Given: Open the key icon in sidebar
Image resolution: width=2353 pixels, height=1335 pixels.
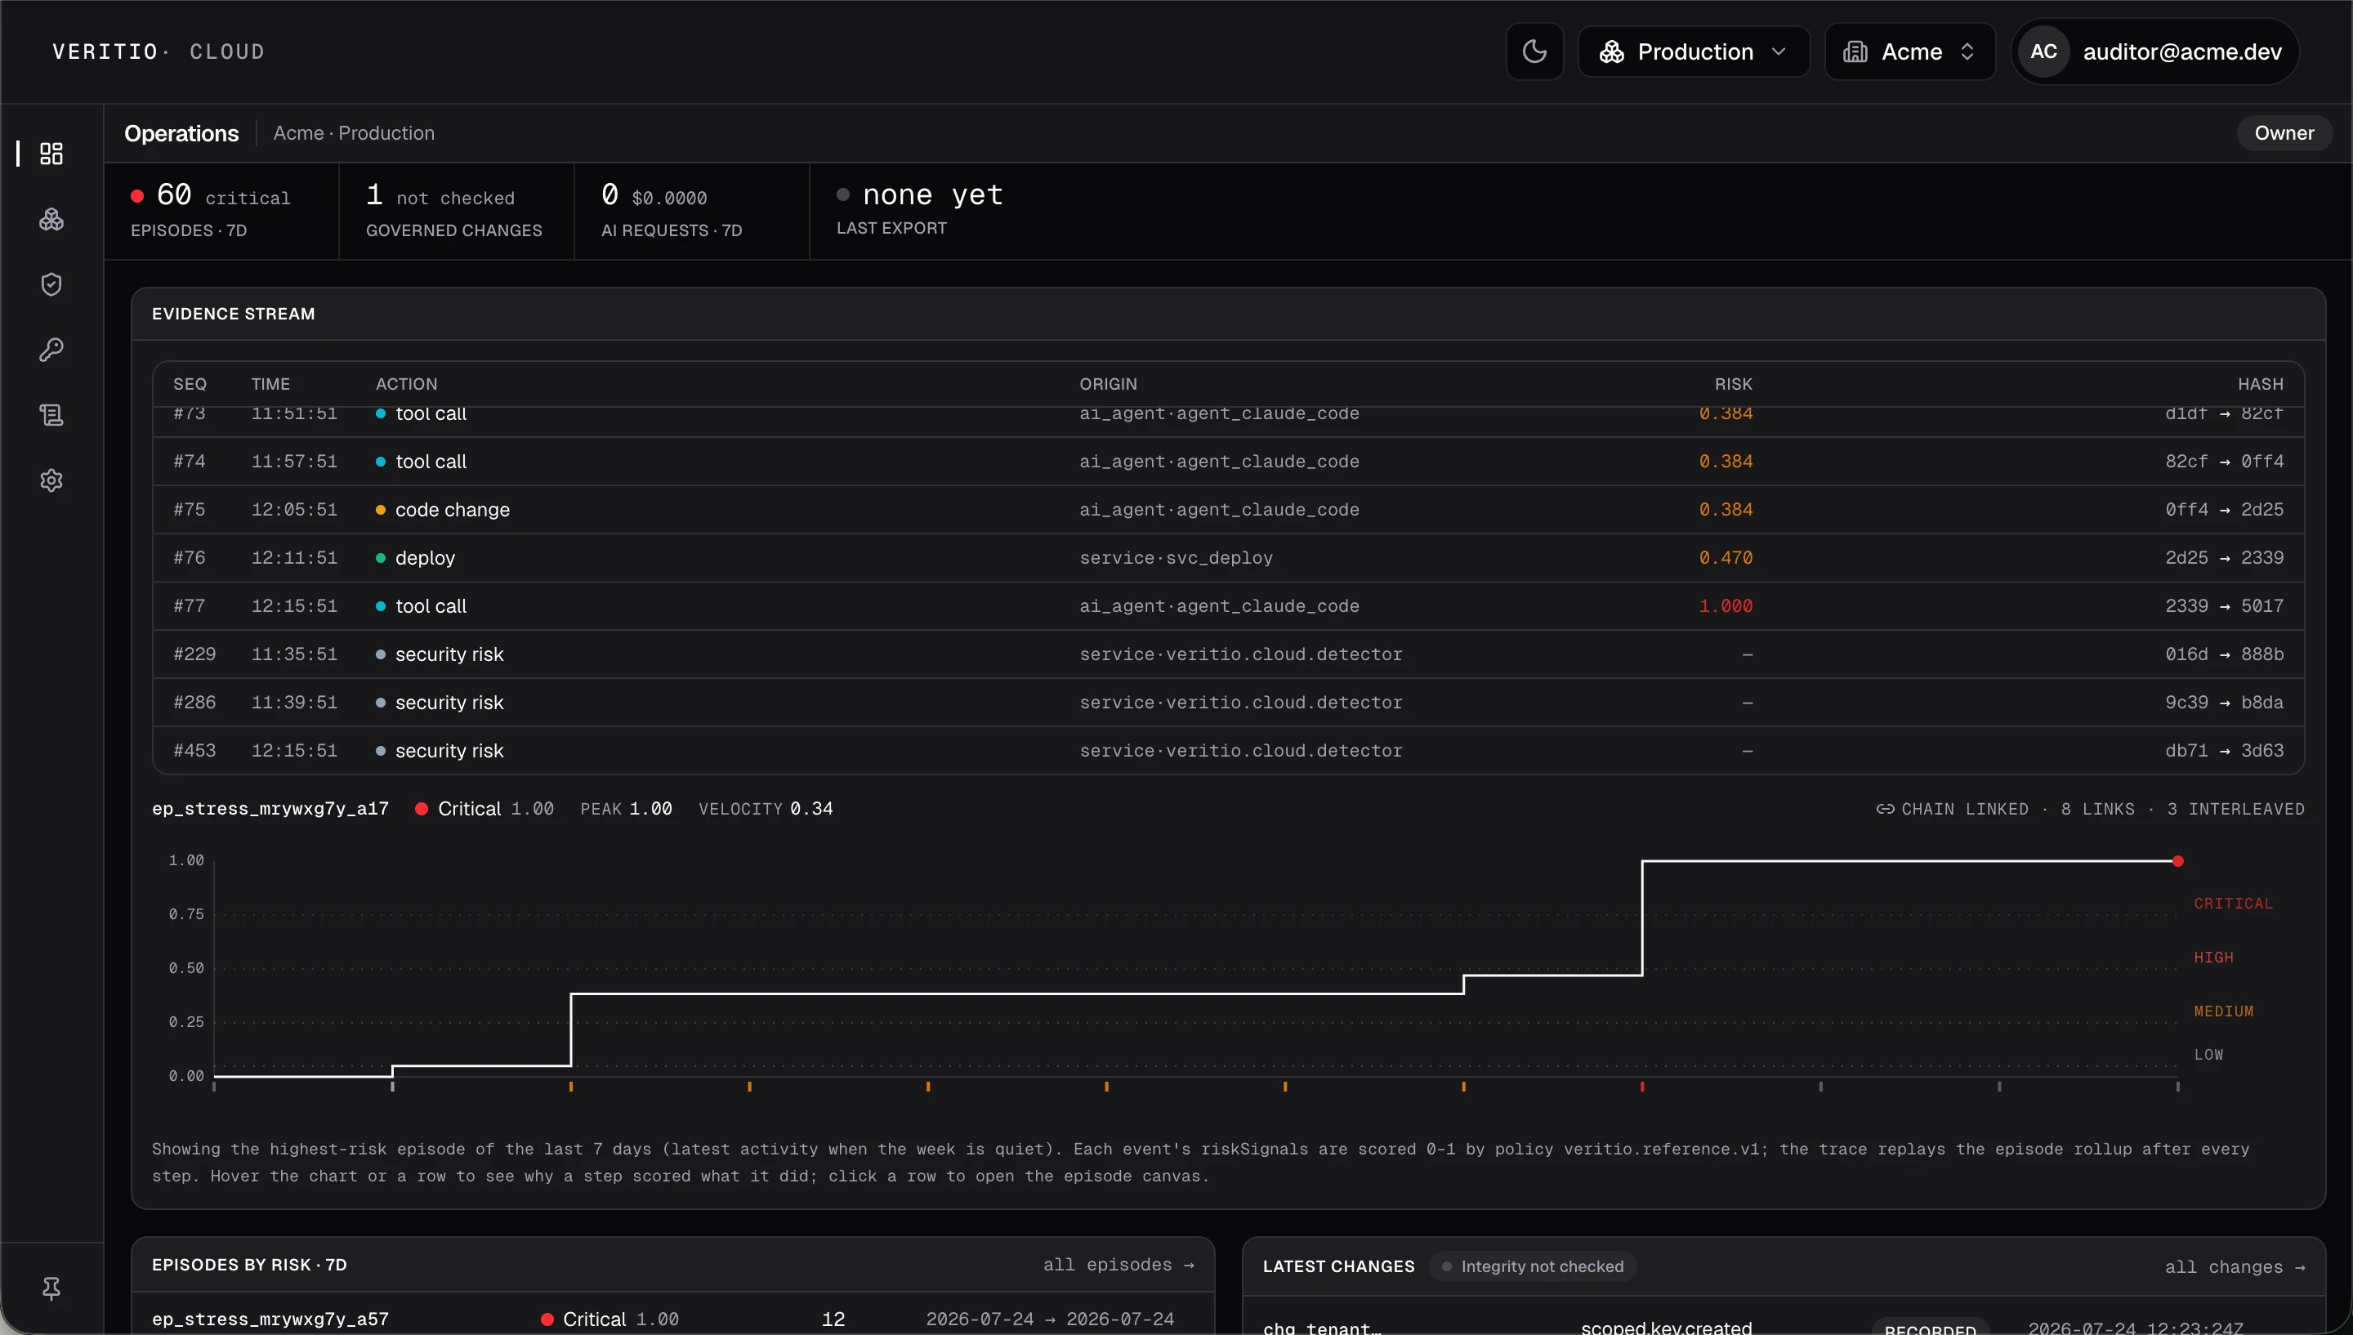Looking at the screenshot, I should click(x=51, y=350).
